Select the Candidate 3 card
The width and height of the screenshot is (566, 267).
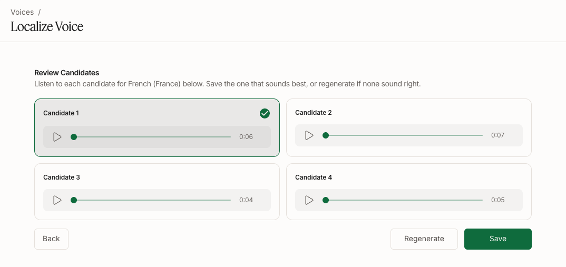click(x=157, y=192)
